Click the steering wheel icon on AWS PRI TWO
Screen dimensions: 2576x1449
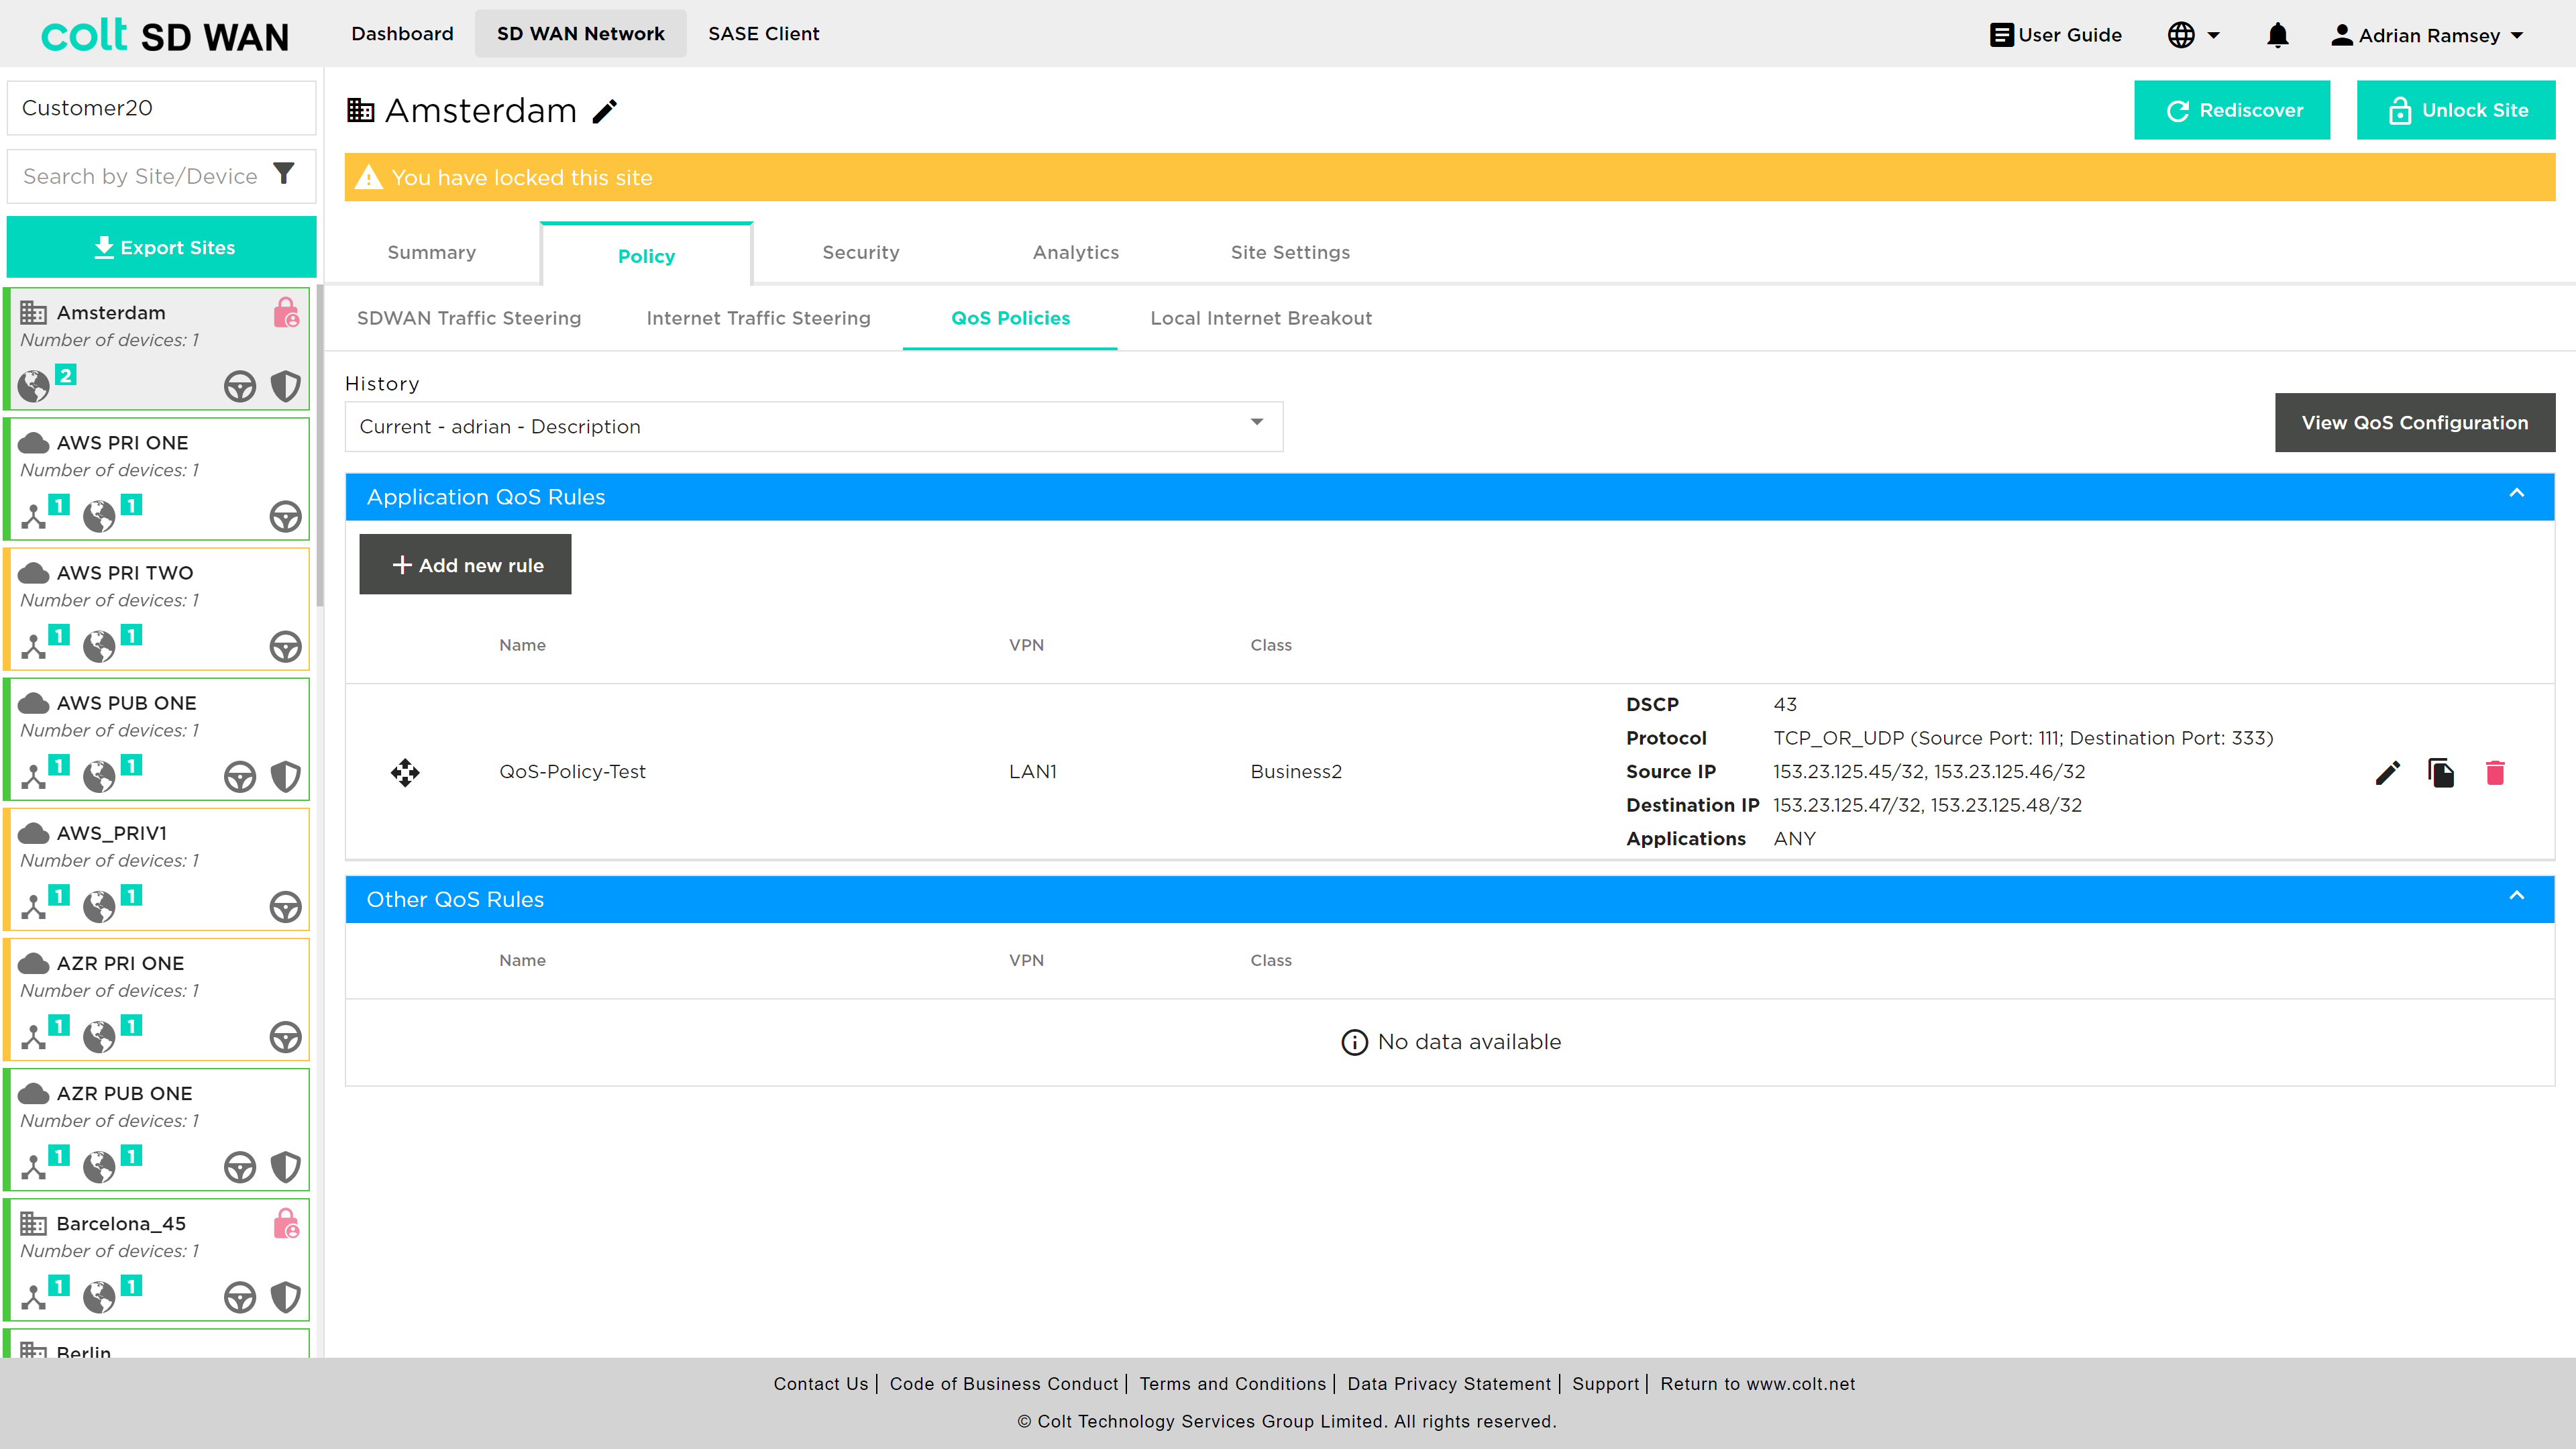(x=286, y=646)
